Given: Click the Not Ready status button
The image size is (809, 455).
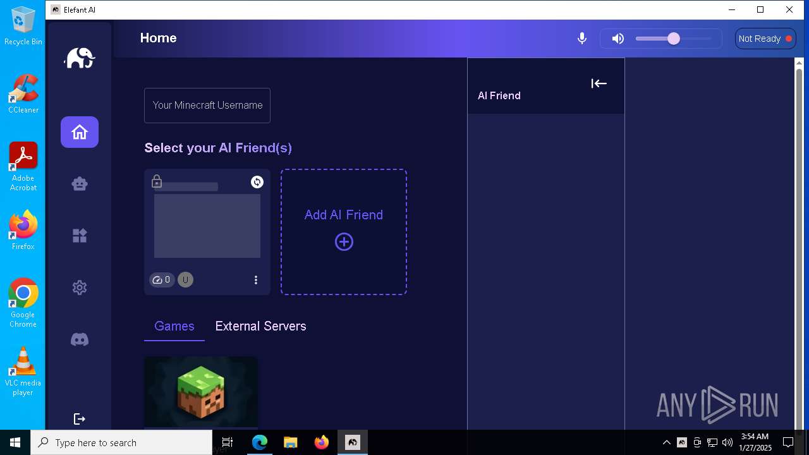Looking at the screenshot, I should 765,39.
